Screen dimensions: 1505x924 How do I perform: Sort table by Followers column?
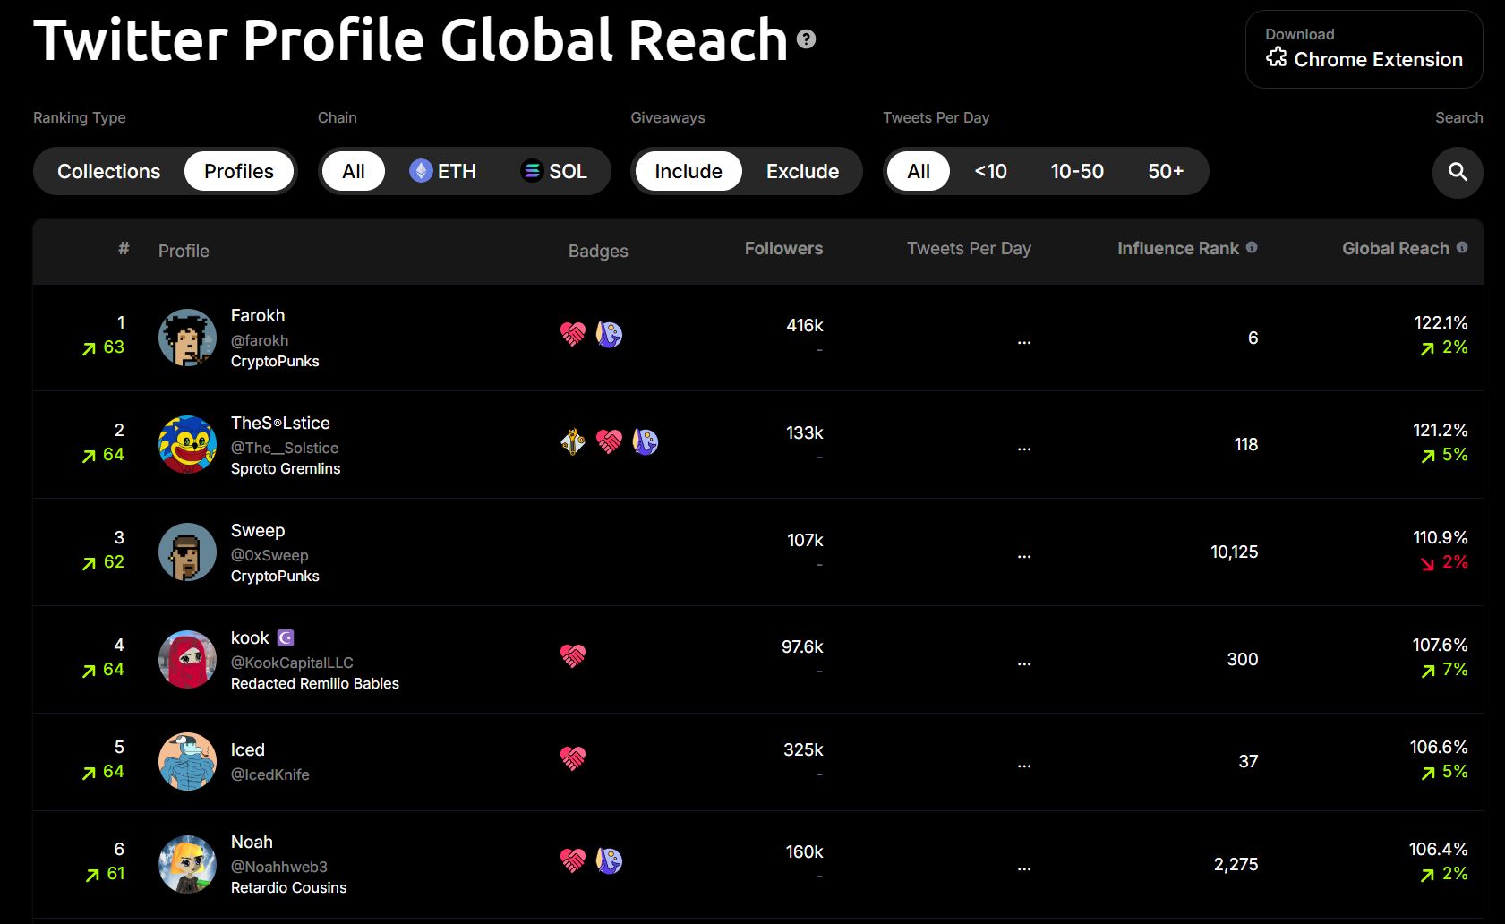[x=783, y=249]
